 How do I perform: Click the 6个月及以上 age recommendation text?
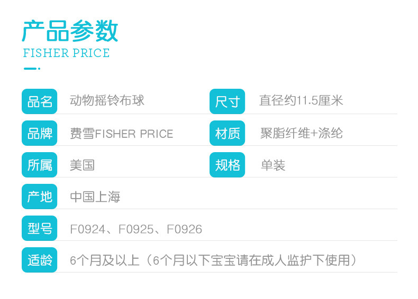point(105,260)
